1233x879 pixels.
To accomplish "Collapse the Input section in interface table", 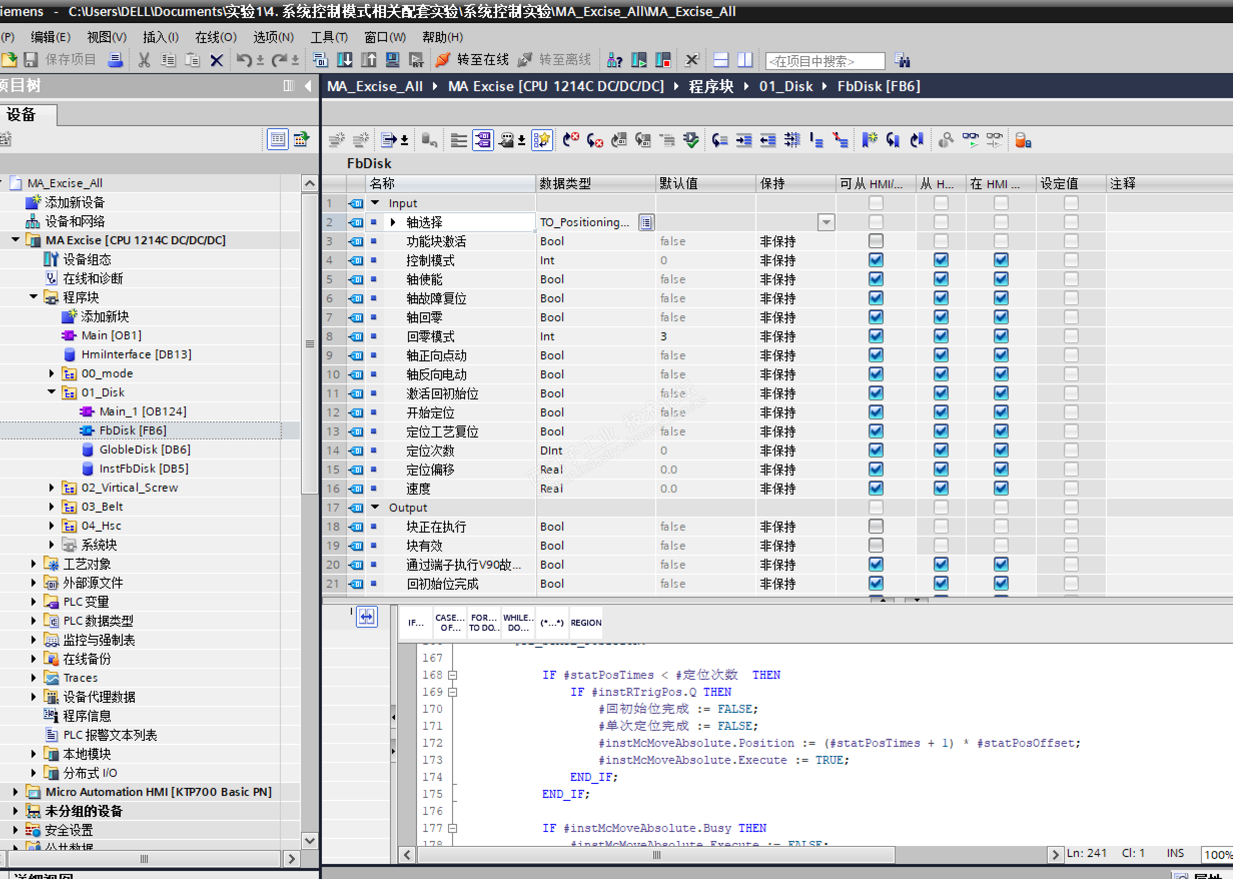I will coord(375,203).
